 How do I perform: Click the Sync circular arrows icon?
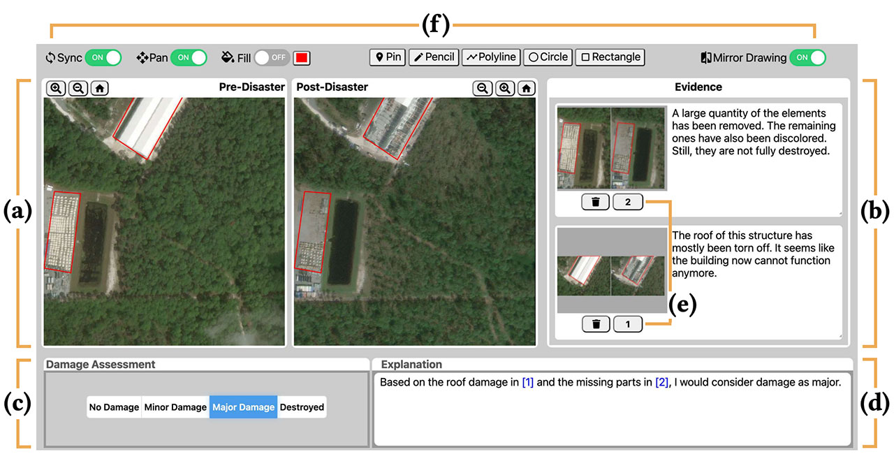(50, 58)
